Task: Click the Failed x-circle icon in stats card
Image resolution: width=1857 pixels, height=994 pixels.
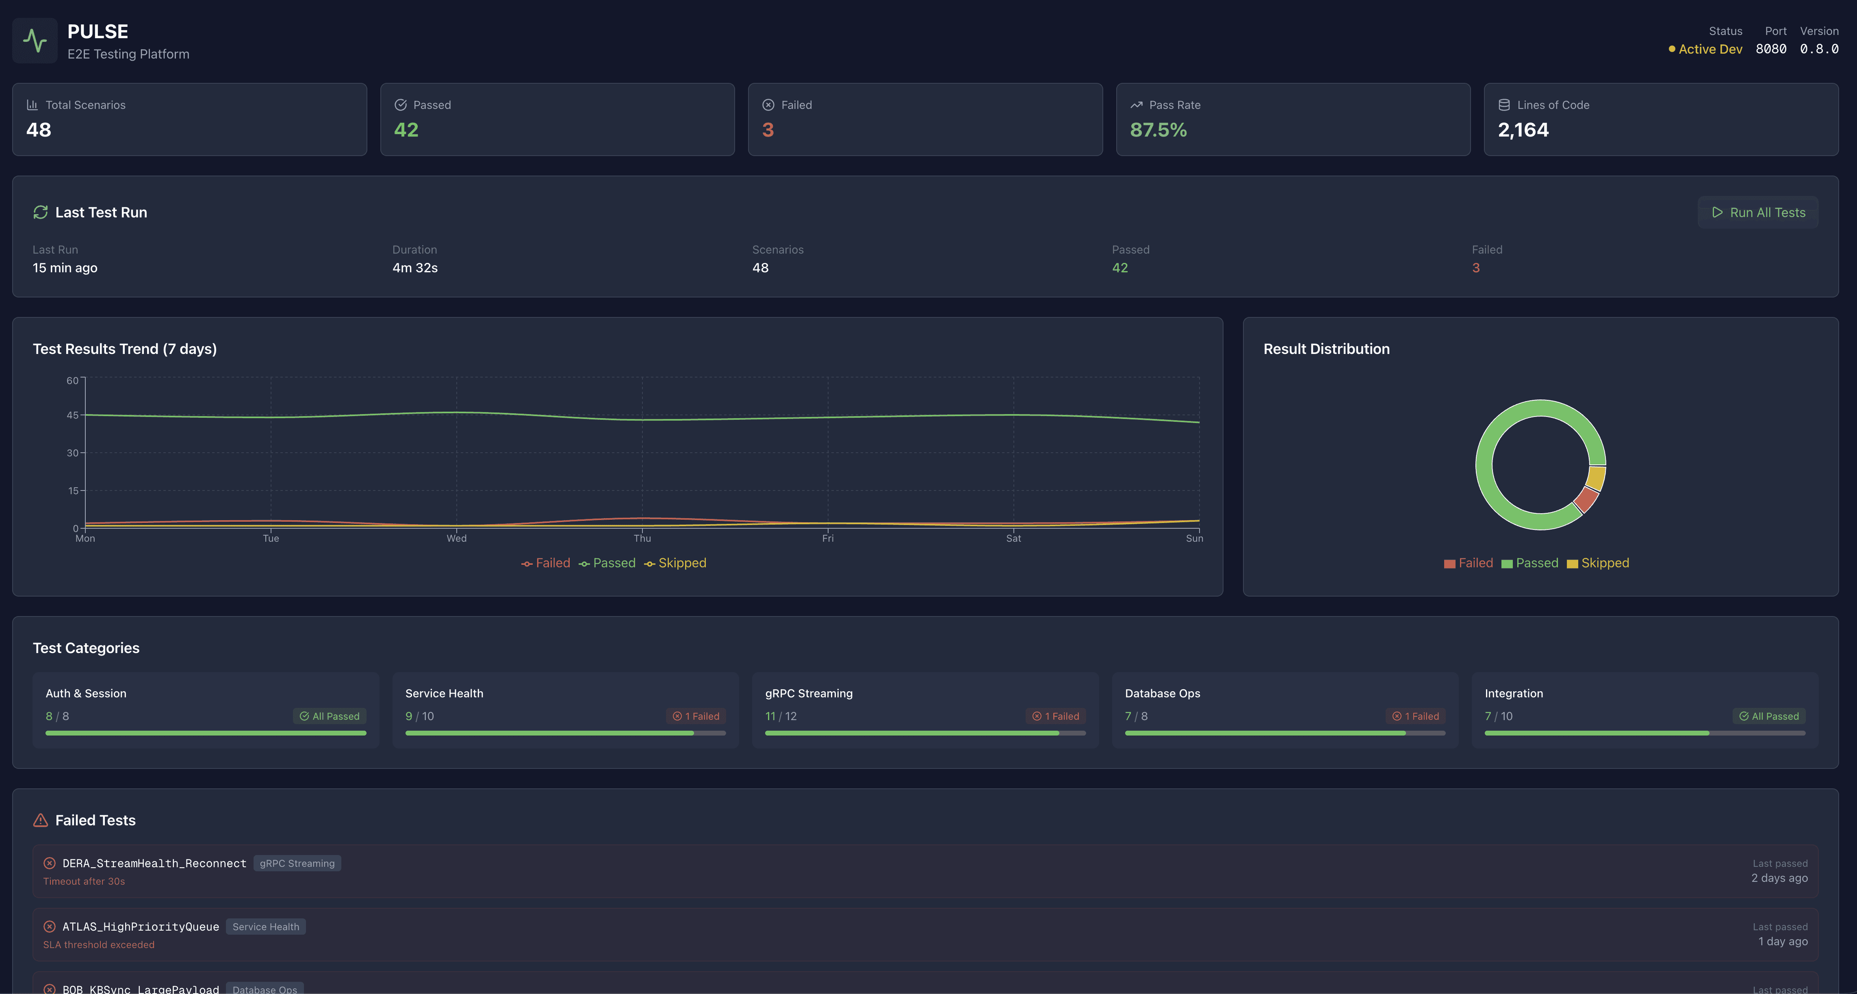Action: point(768,105)
